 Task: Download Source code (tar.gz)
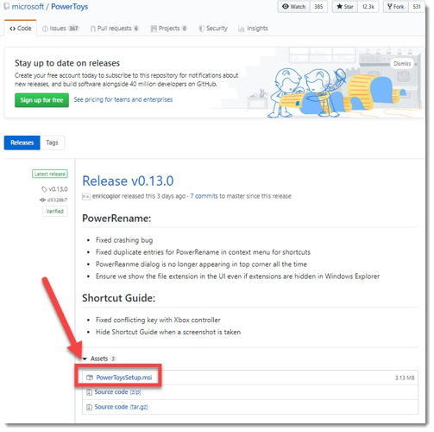122,407
